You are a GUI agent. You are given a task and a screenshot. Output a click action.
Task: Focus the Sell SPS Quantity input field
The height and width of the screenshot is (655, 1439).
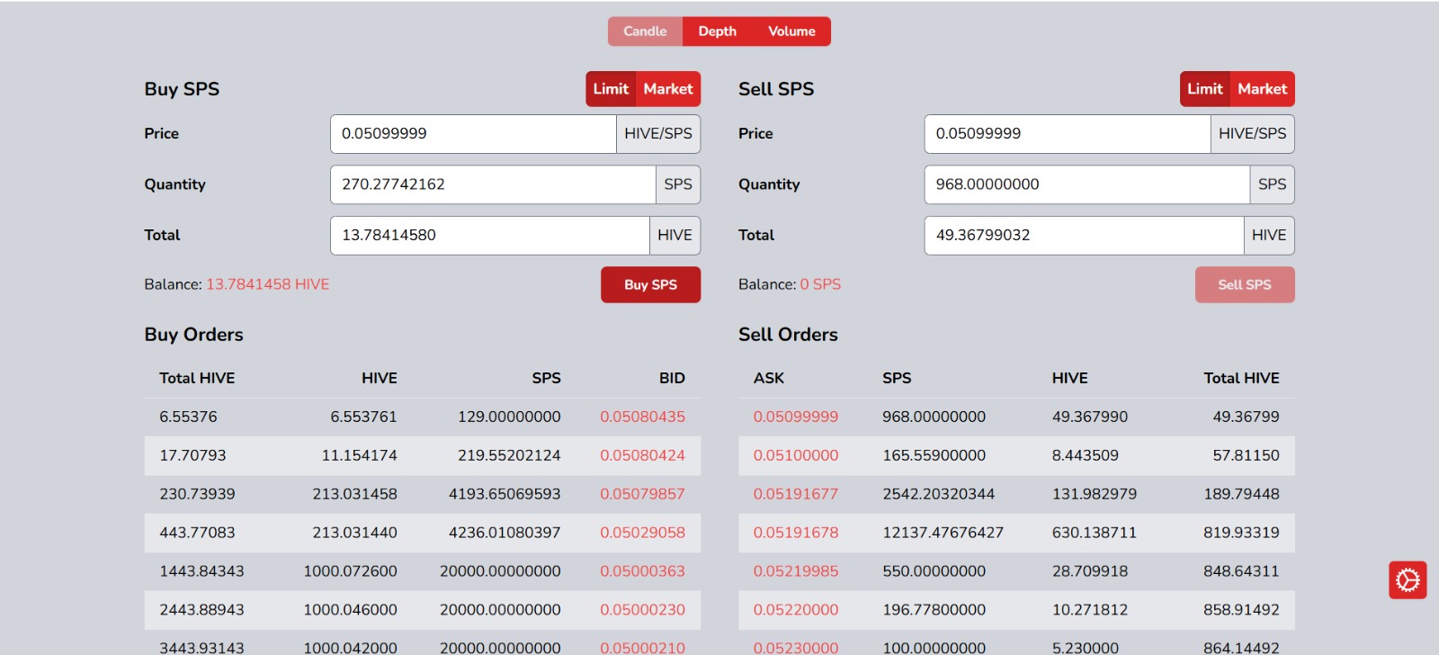pos(1086,184)
